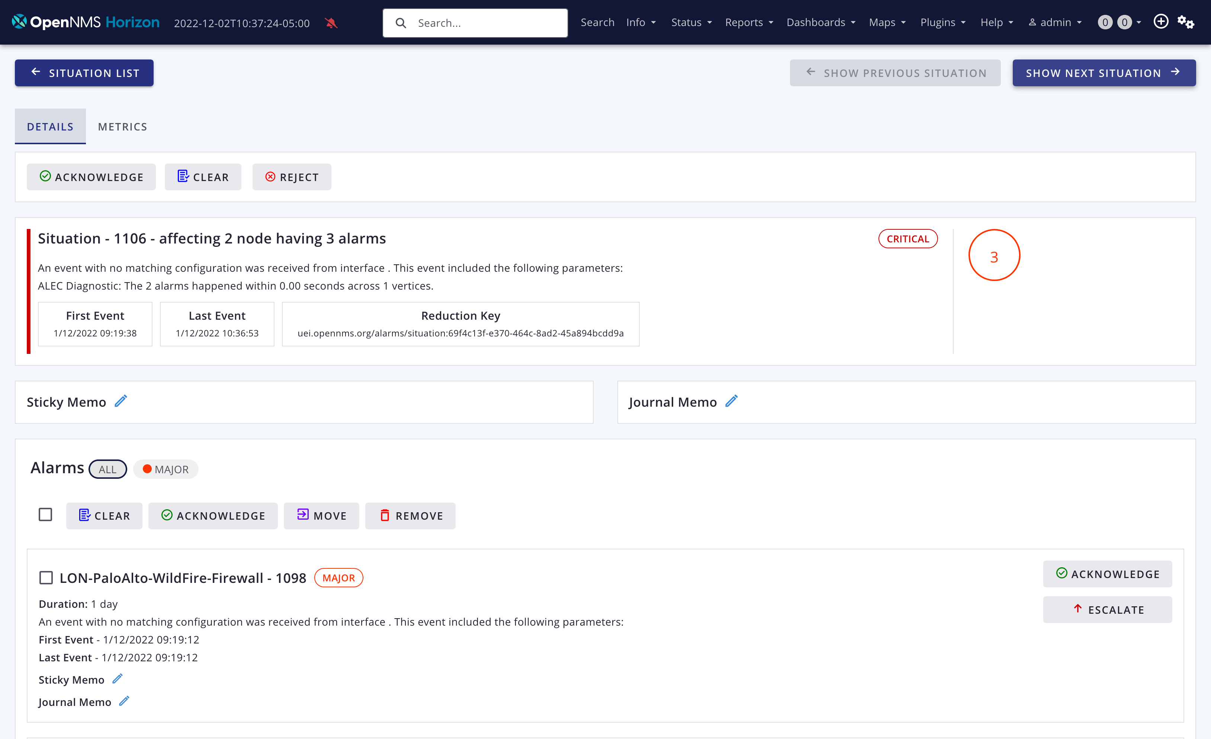Click SHOW NEXT SITUATION button
The image size is (1211, 739).
[1104, 73]
